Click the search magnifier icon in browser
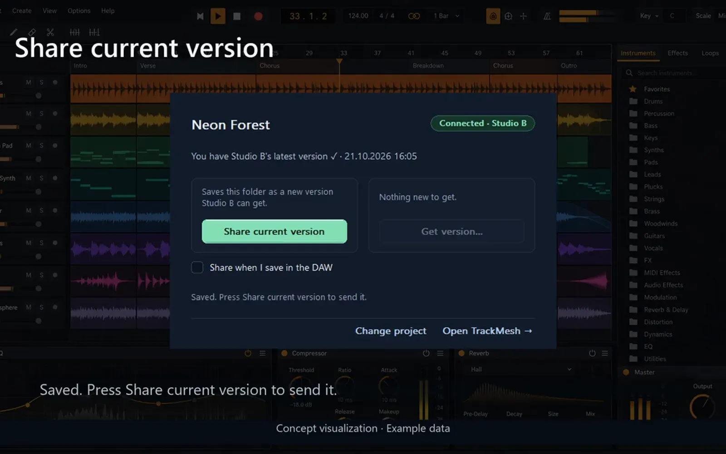This screenshot has width=726, height=454. pyautogui.click(x=629, y=73)
